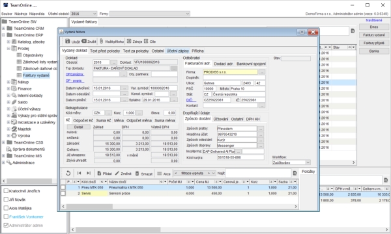This screenshot has width=391, height=234.
Task: Check the František Vonkomer checkbox
Action: [6, 216]
